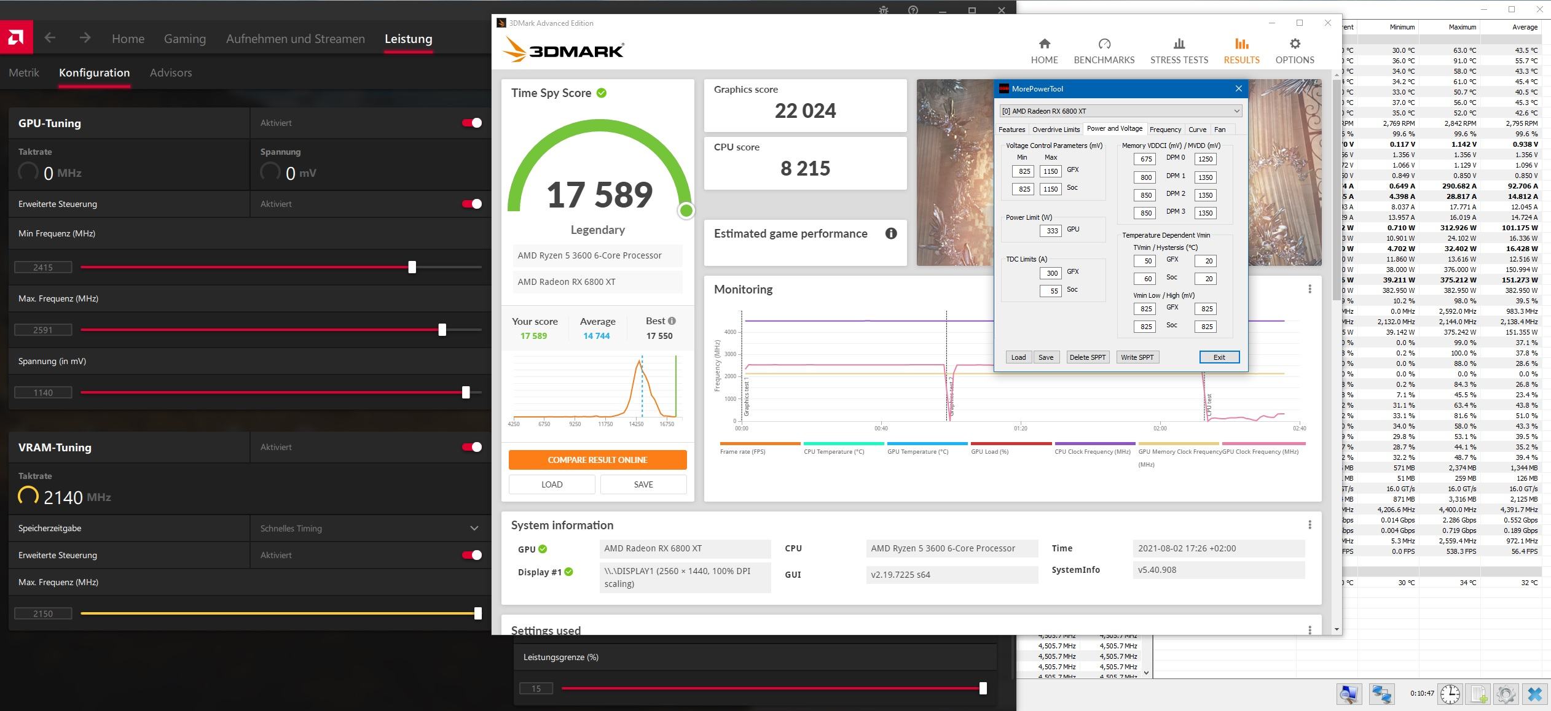Click the TDC Limits GFX field 300
The image size is (1551, 711).
1050,273
